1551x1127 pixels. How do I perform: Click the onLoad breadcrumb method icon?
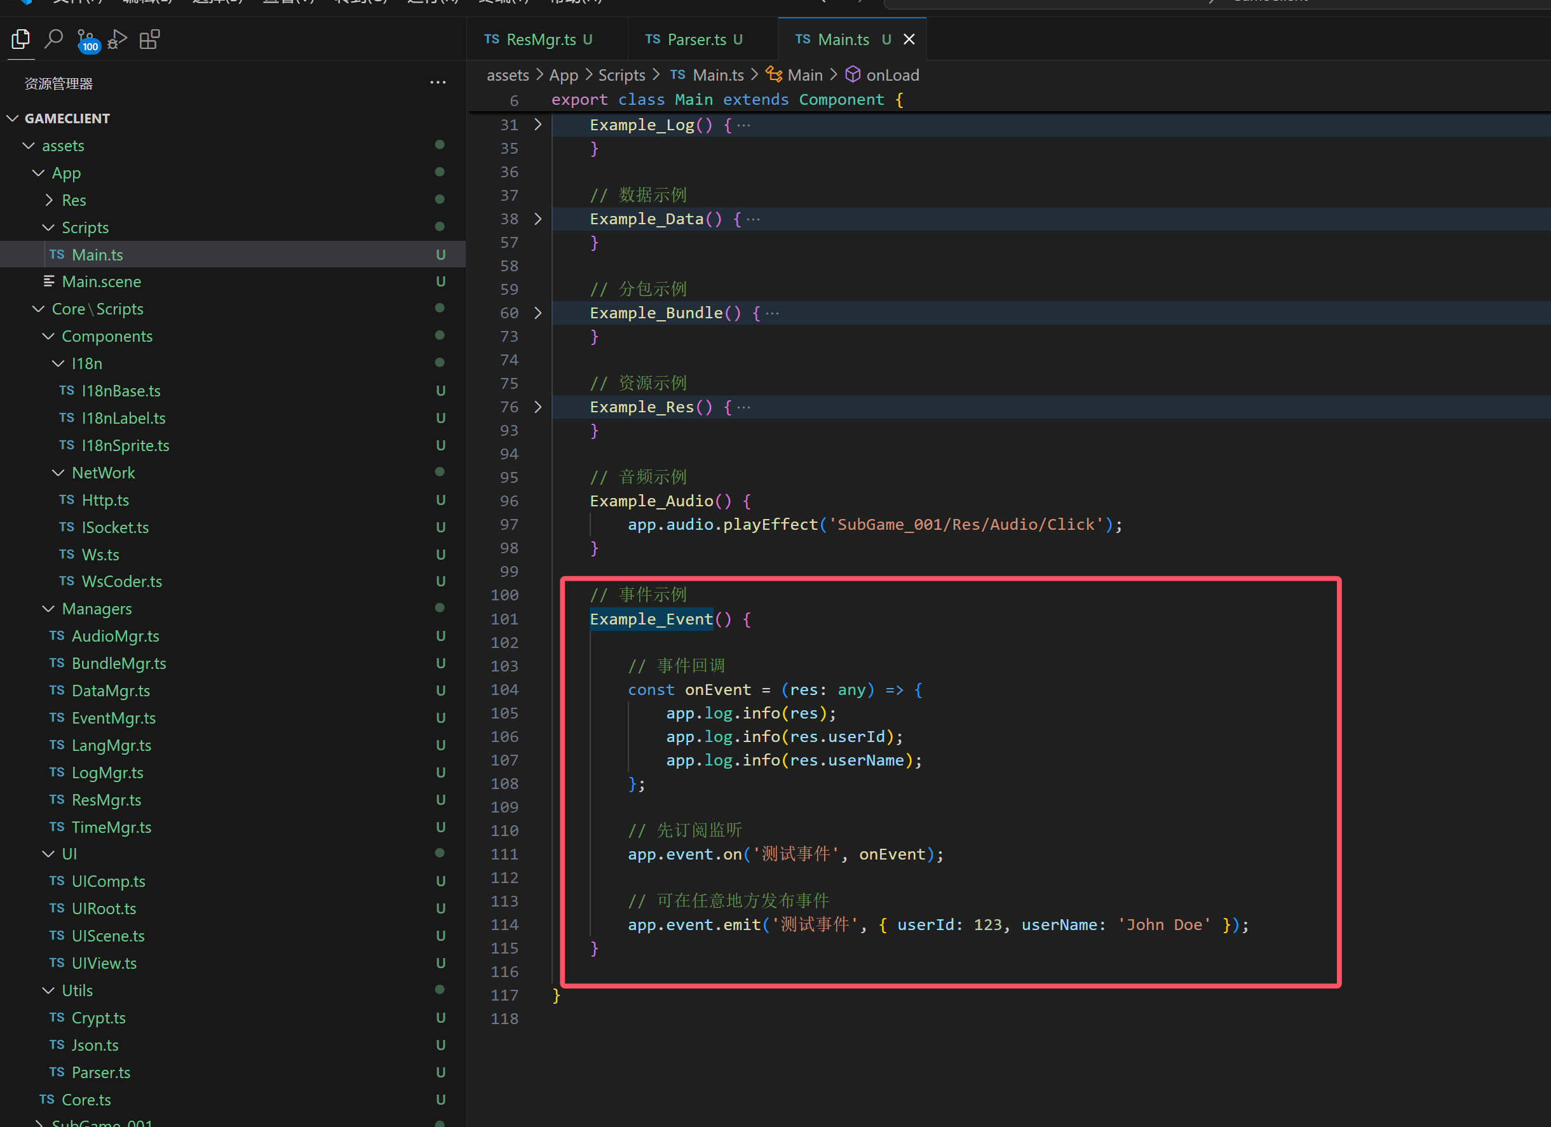(853, 74)
